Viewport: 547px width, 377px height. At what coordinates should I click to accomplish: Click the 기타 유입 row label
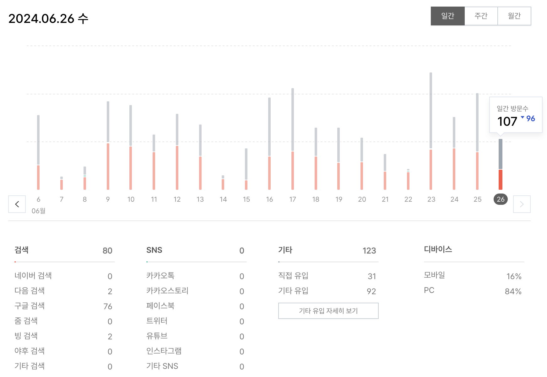(293, 291)
